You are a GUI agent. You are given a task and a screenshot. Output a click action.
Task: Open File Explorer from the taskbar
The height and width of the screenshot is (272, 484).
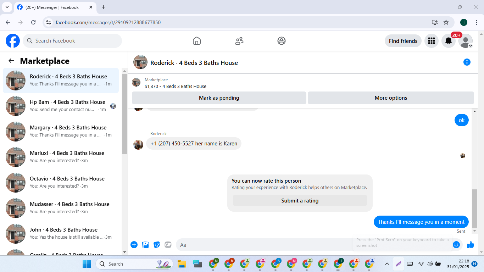click(x=182, y=264)
